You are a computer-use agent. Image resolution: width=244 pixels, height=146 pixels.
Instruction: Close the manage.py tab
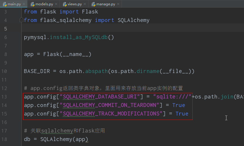(x=118, y=4)
